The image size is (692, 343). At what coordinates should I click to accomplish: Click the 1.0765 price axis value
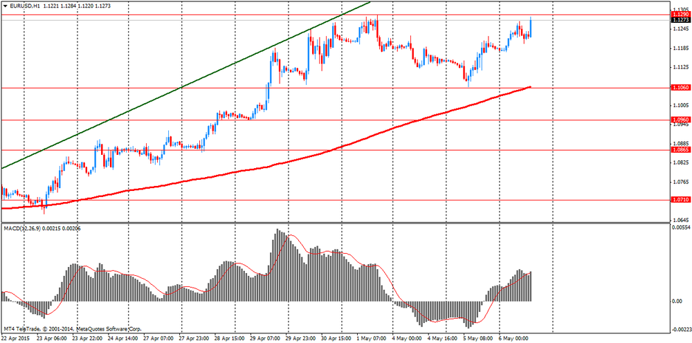680,182
